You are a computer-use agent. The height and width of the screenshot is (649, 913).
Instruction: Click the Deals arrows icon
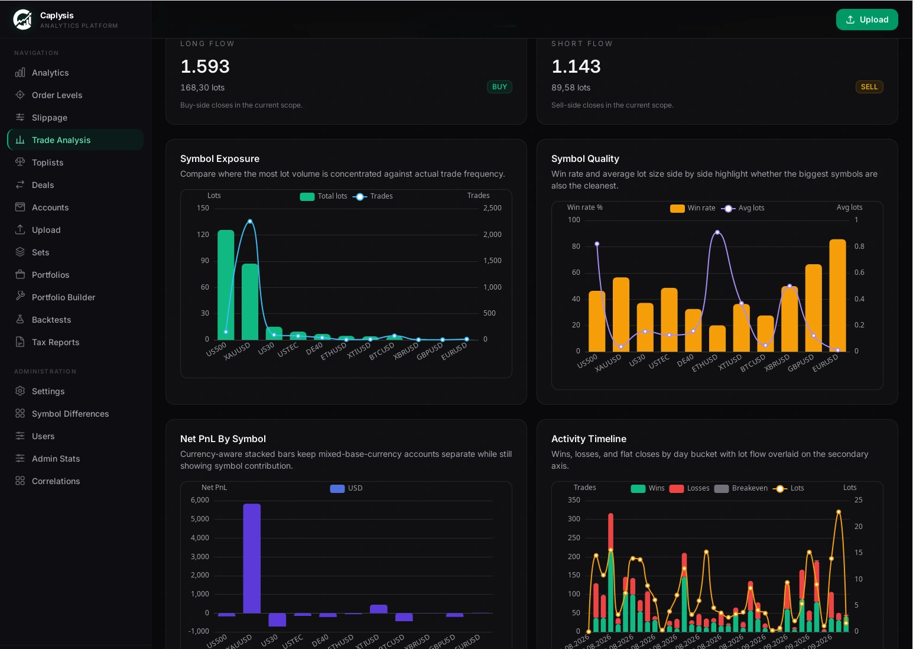coord(20,185)
